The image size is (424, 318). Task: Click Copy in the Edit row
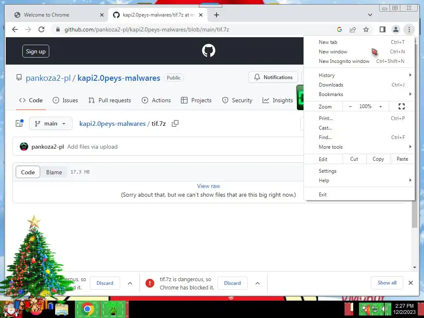click(378, 159)
